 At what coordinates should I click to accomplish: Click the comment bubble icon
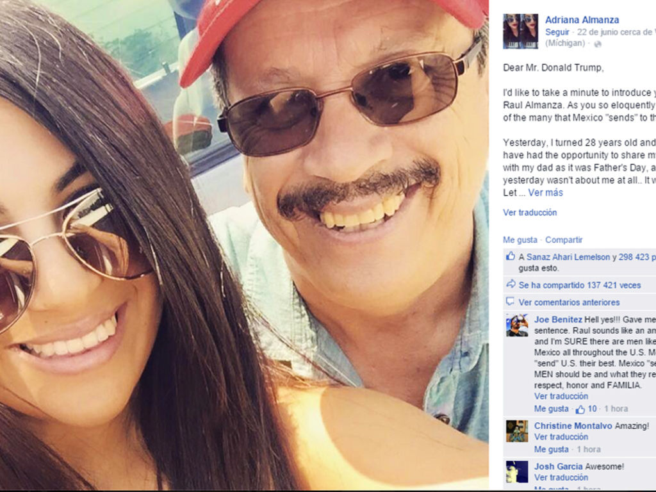coord(510,301)
